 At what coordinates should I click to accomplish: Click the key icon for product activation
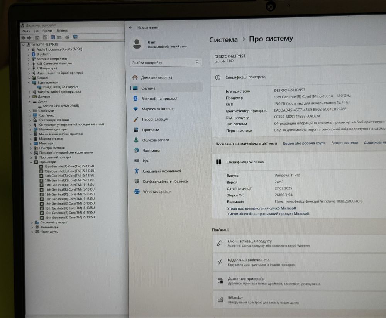click(x=220, y=243)
